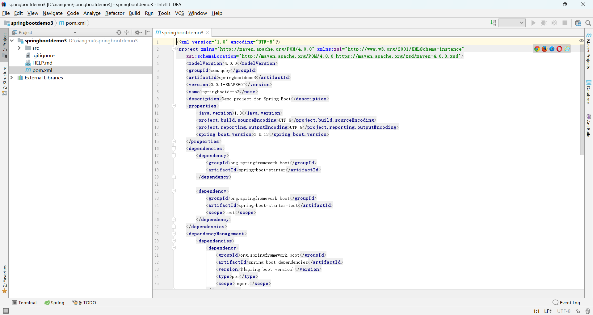
Task: Expand the src folder node
Action: coord(19,48)
